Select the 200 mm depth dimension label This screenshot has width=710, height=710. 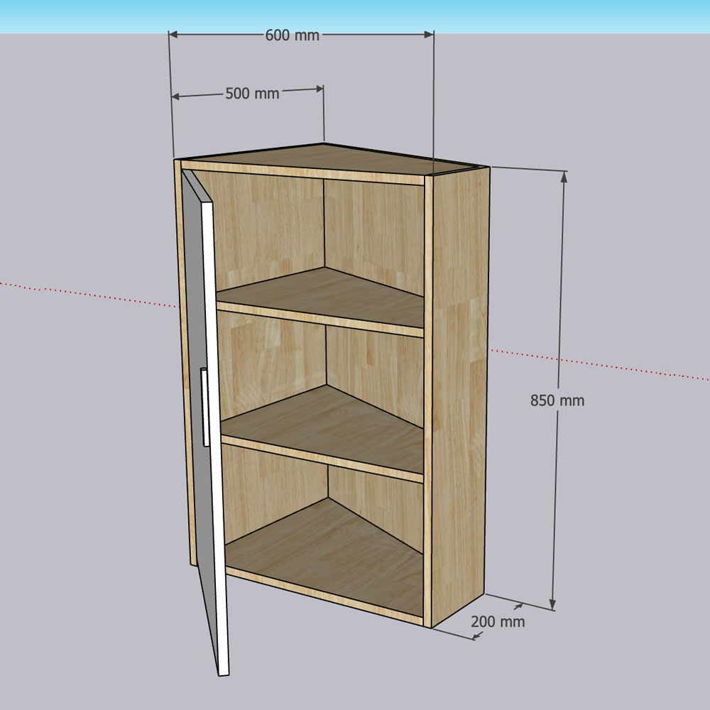pyautogui.click(x=498, y=622)
